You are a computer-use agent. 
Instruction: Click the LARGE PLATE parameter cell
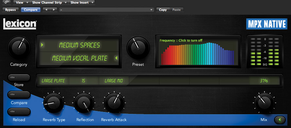[x=53, y=81]
